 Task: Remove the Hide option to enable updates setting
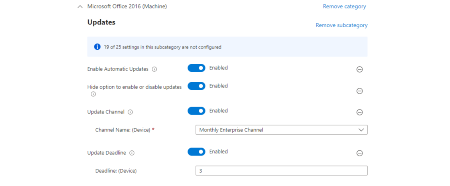click(x=359, y=91)
